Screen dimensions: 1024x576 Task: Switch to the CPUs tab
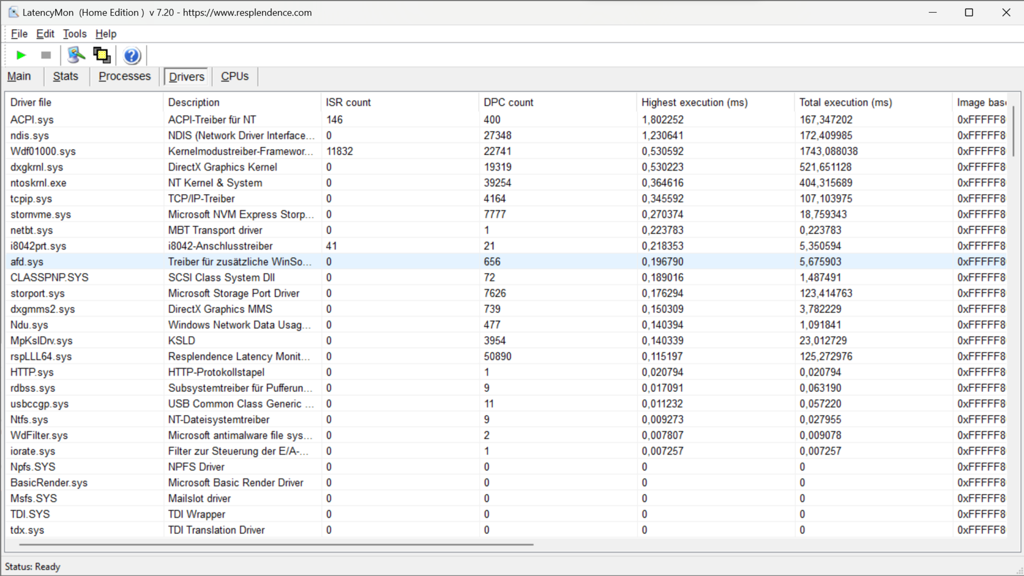[235, 76]
